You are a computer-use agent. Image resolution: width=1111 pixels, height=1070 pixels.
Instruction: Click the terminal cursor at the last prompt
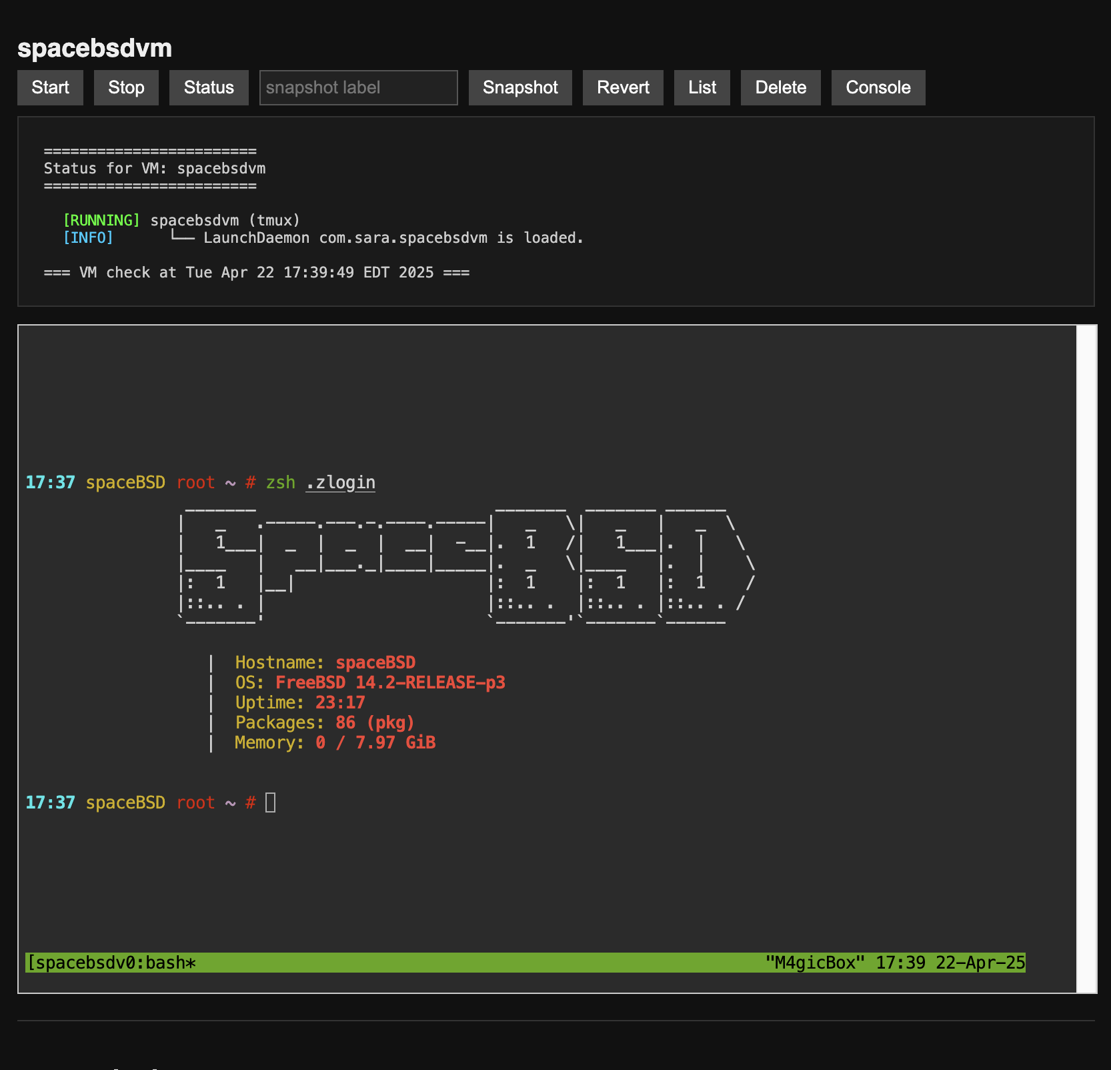270,802
